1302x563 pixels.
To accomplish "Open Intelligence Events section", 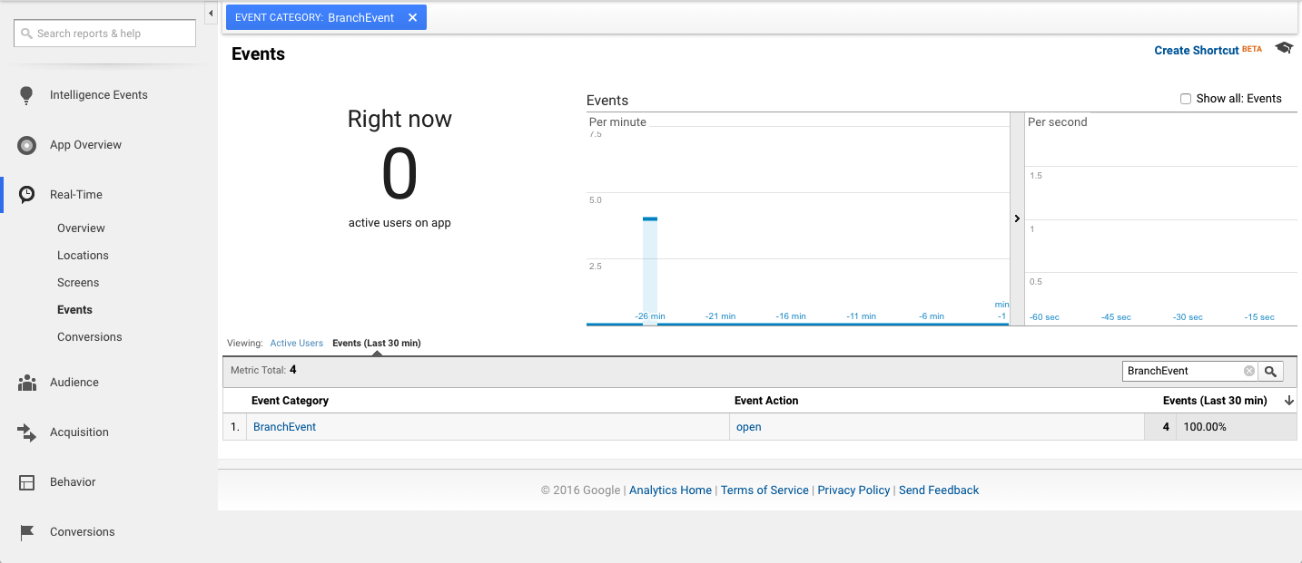I will coord(99,95).
